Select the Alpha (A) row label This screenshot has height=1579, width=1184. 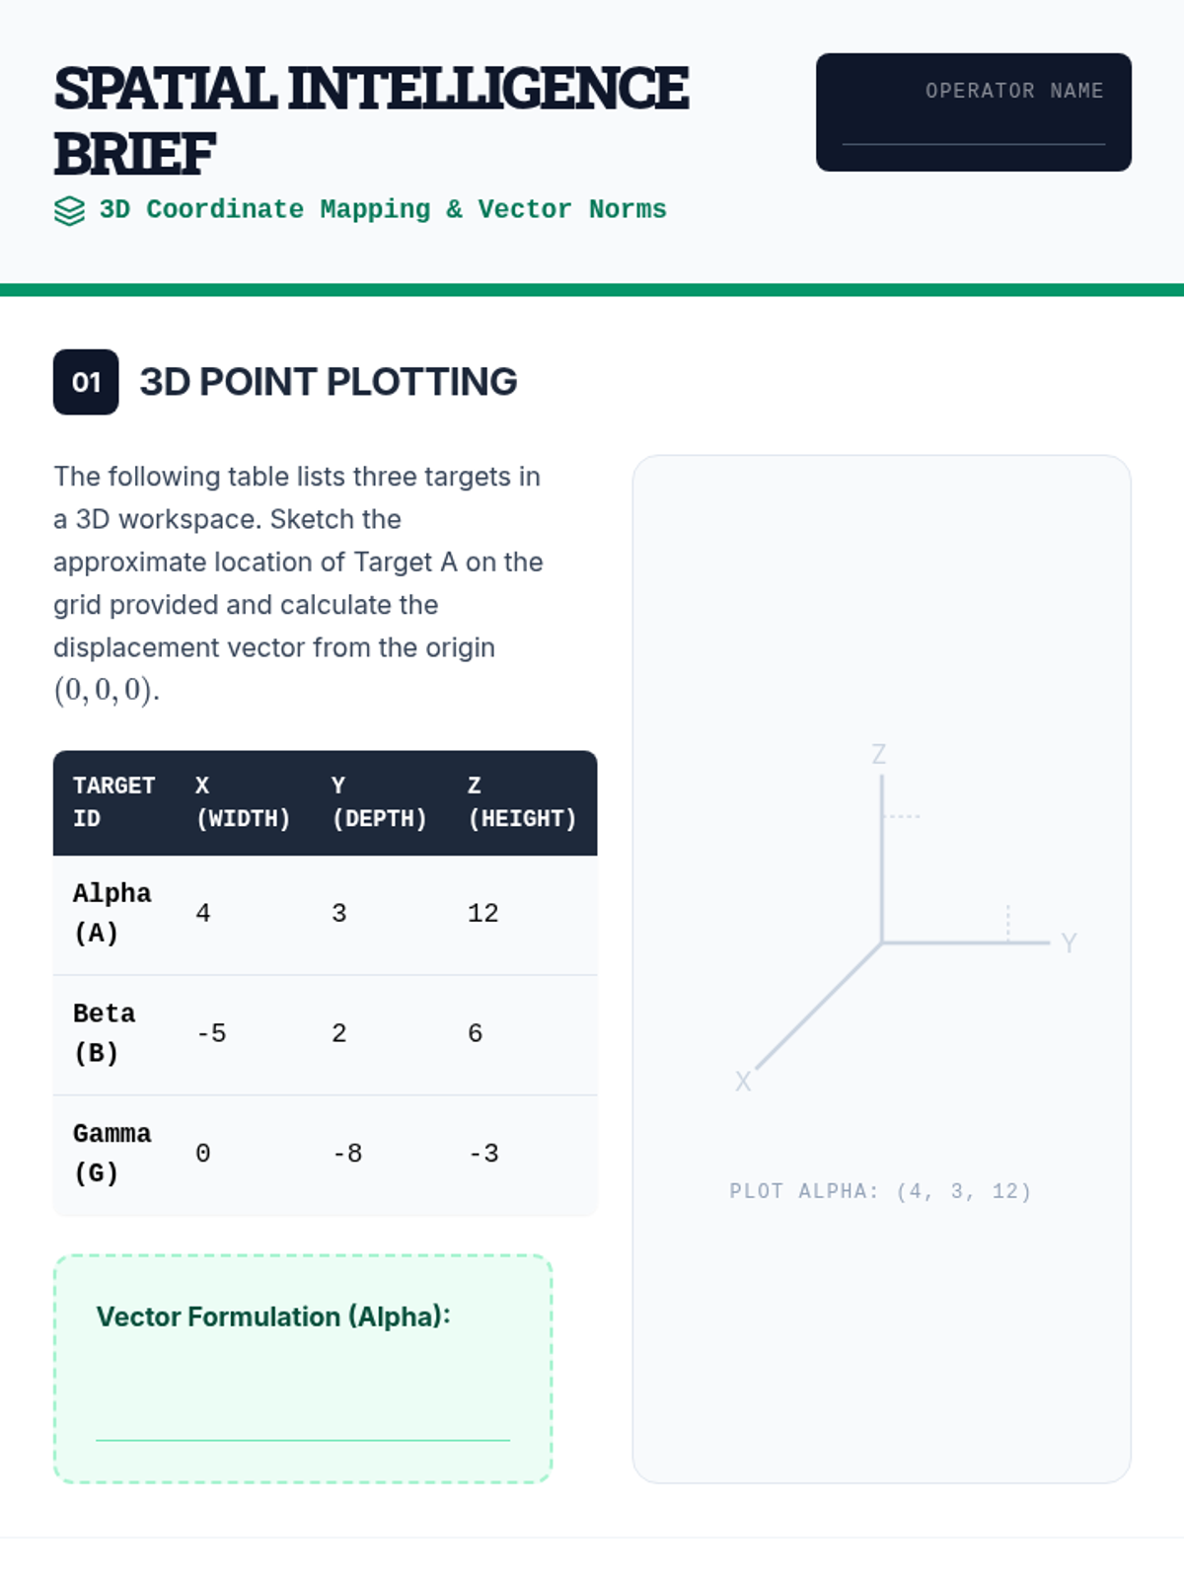(111, 913)
